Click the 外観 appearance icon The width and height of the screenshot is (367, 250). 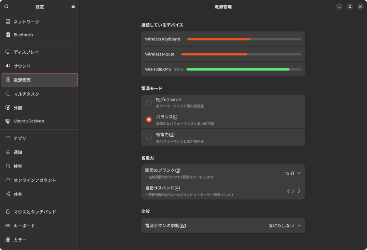click(7, 108)
